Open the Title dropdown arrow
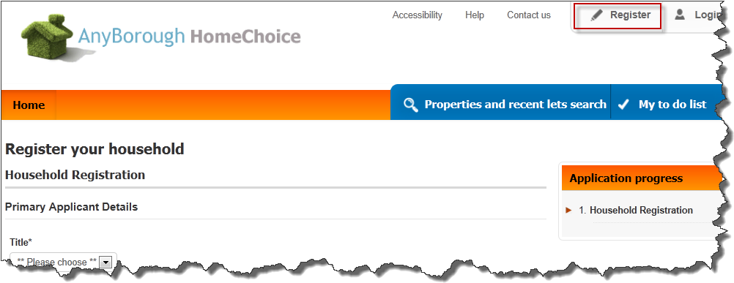 (x=106, y=263)
